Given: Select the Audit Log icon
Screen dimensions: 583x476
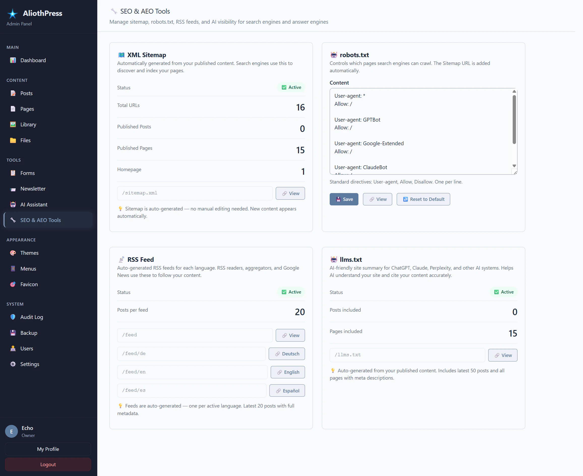Looking at the screenshot, I should 13,317.
